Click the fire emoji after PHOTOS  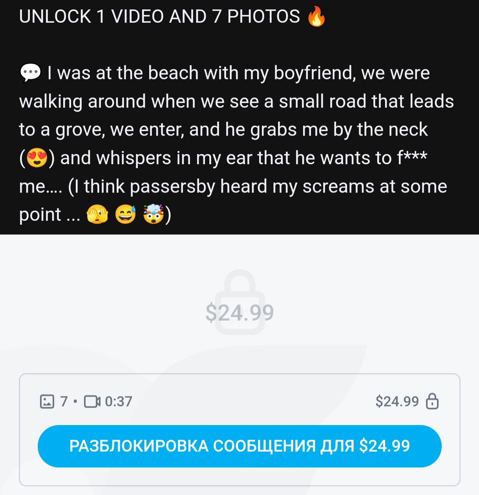tap(316, 16)
